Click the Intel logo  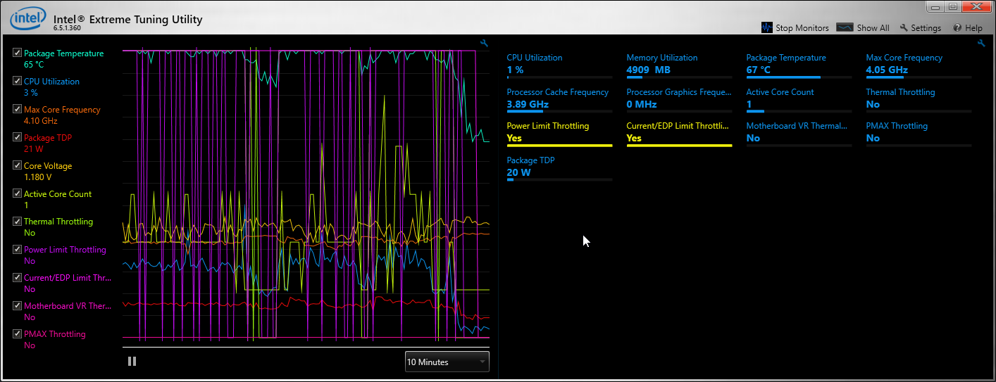click(28, 18)
